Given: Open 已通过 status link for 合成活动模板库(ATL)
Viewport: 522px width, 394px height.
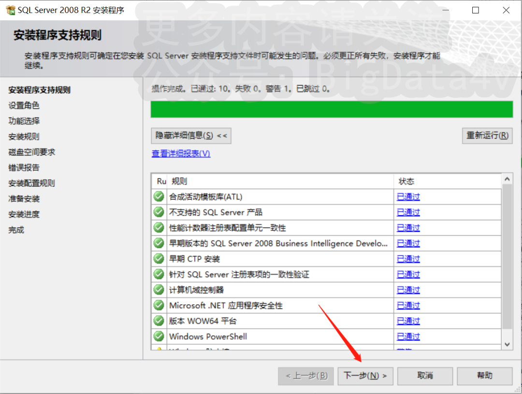Looking at the screenshot, I should point(408,197).
